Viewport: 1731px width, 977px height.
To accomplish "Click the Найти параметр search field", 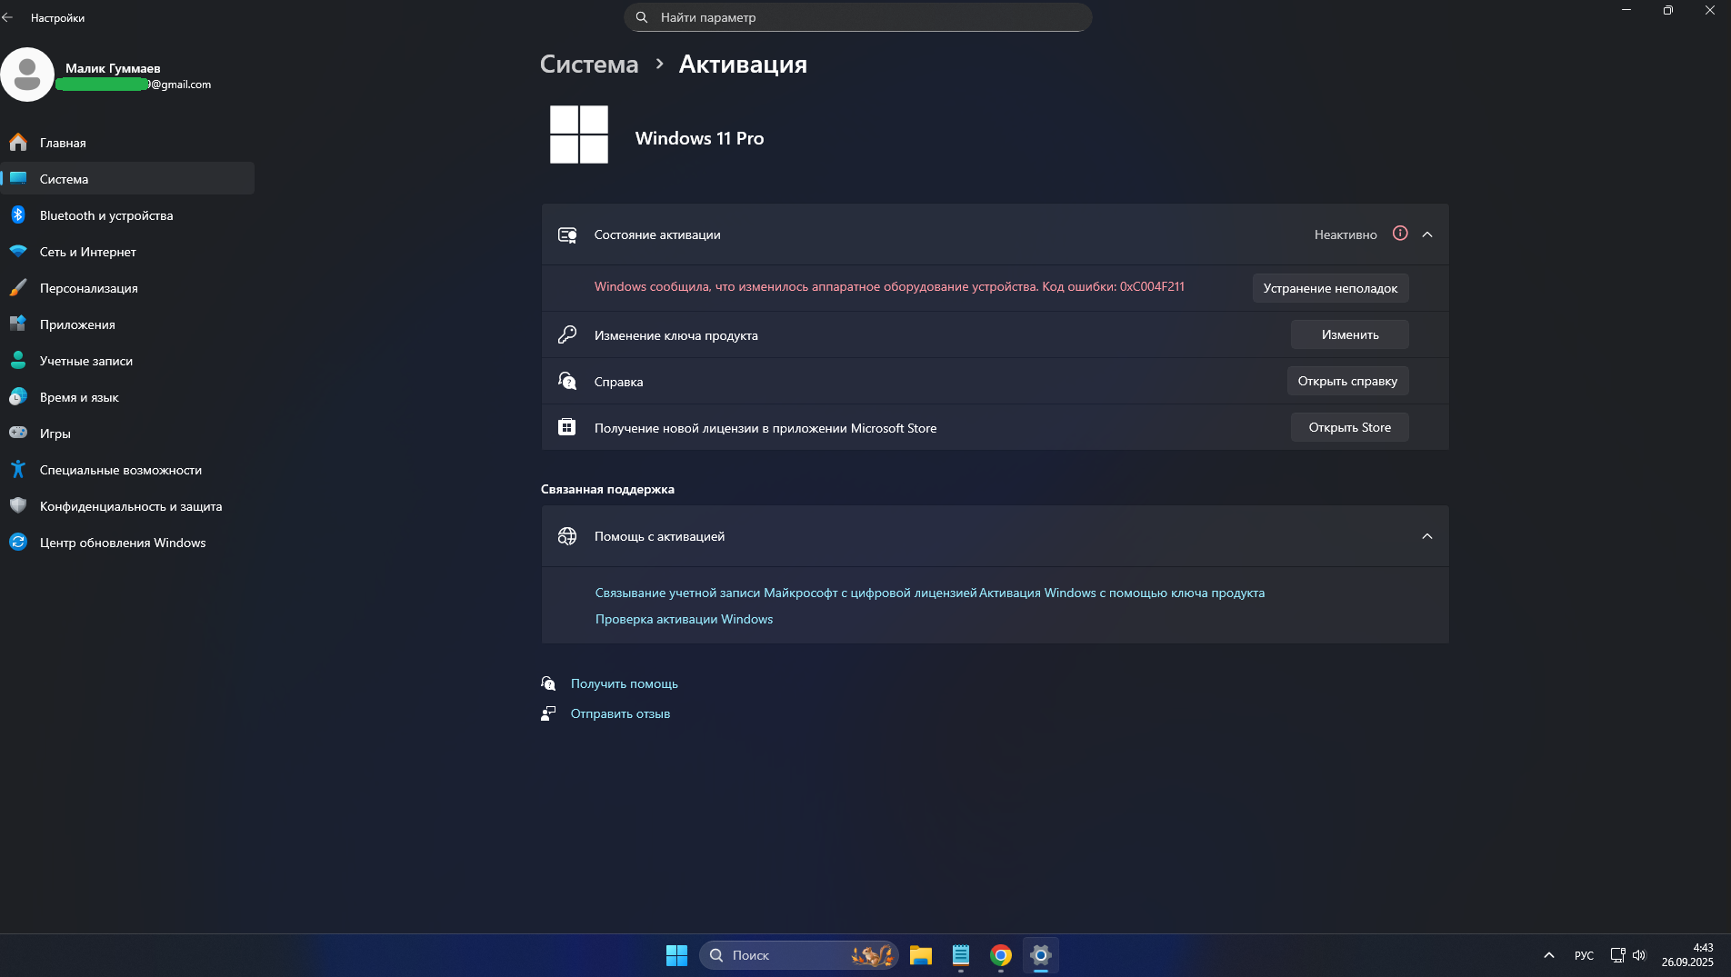I will pos(858,17).
